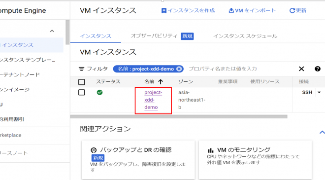The image size is (325, 180).
Task: Click the 推奨事項 column header
Action: (x=228, y=81)
